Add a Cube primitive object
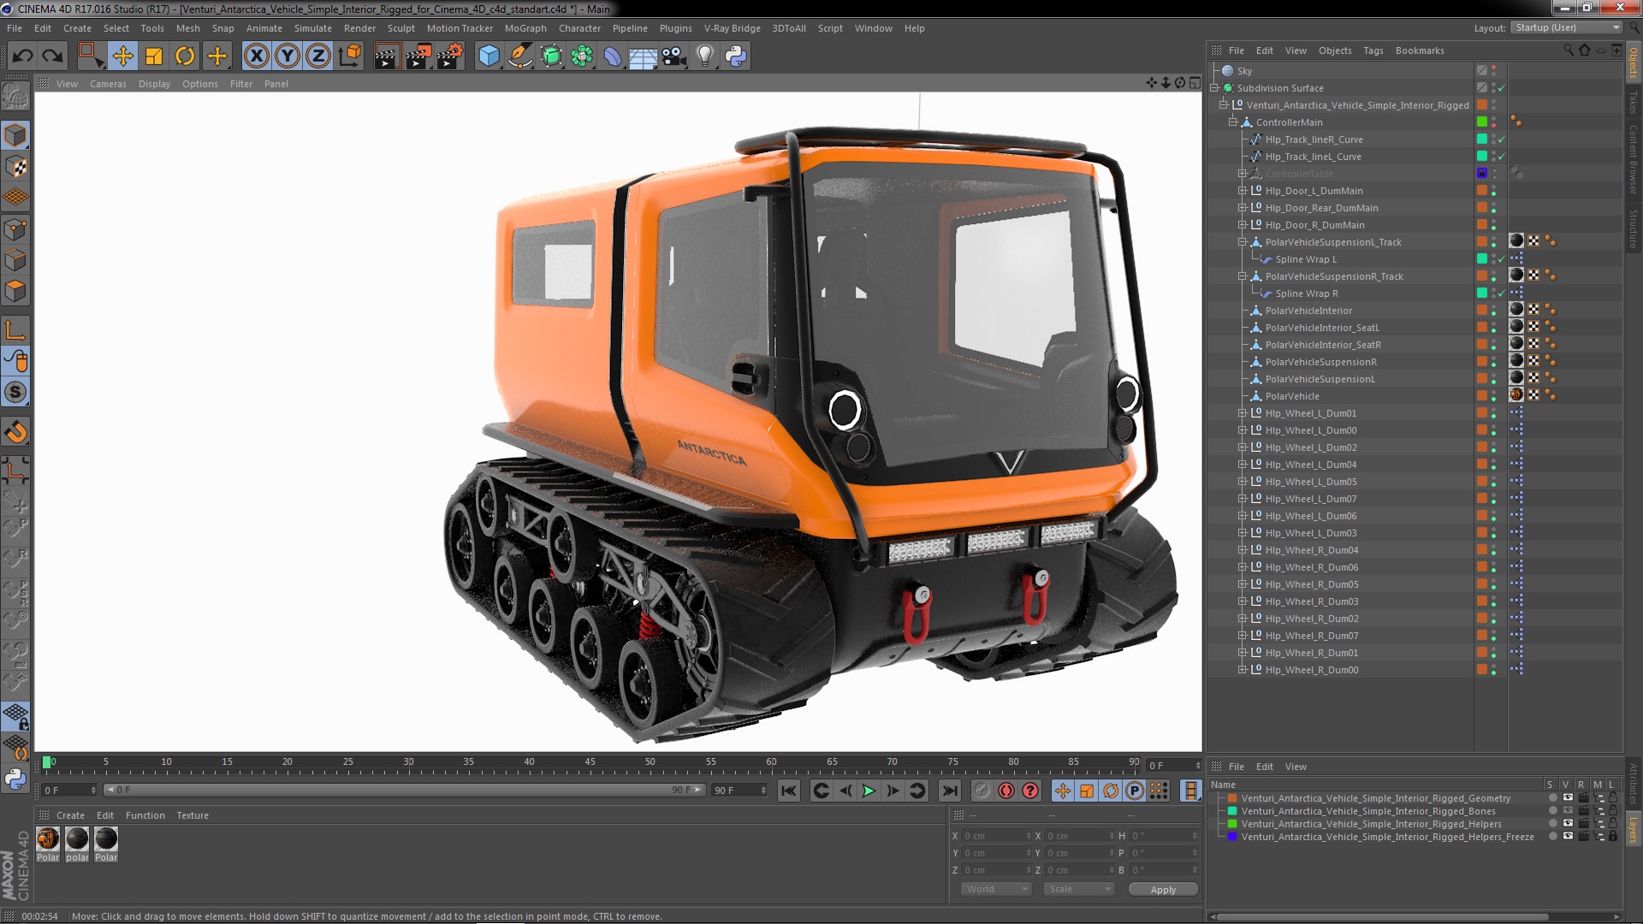The height and width of the screenshot is (924, 1643). tap(489, 56)
